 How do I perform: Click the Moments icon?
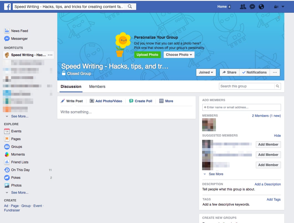pos(7,154)
